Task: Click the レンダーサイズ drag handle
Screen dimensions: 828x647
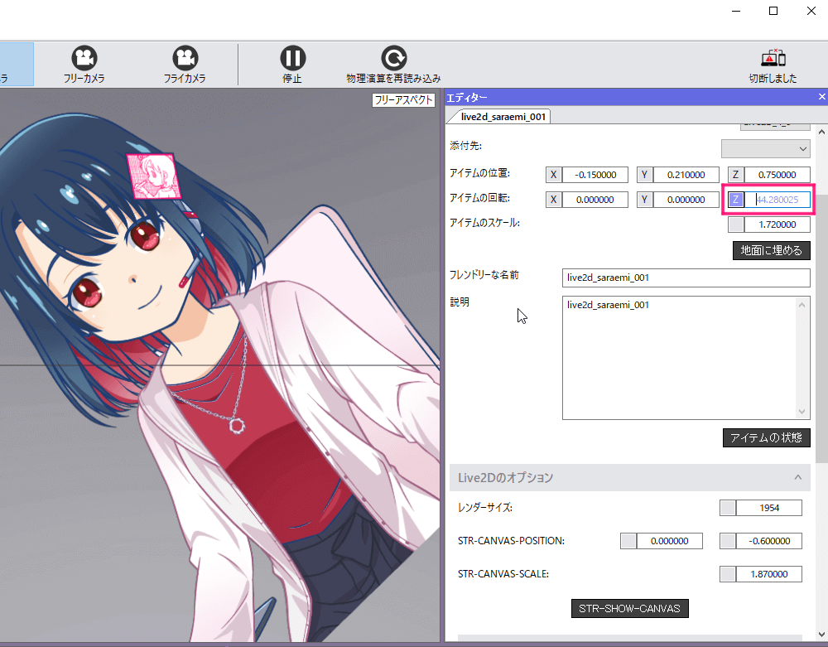Action: point(728,508)
